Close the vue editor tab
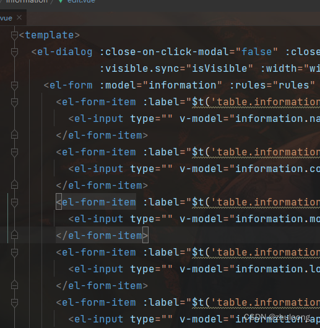 coord(19,17)
